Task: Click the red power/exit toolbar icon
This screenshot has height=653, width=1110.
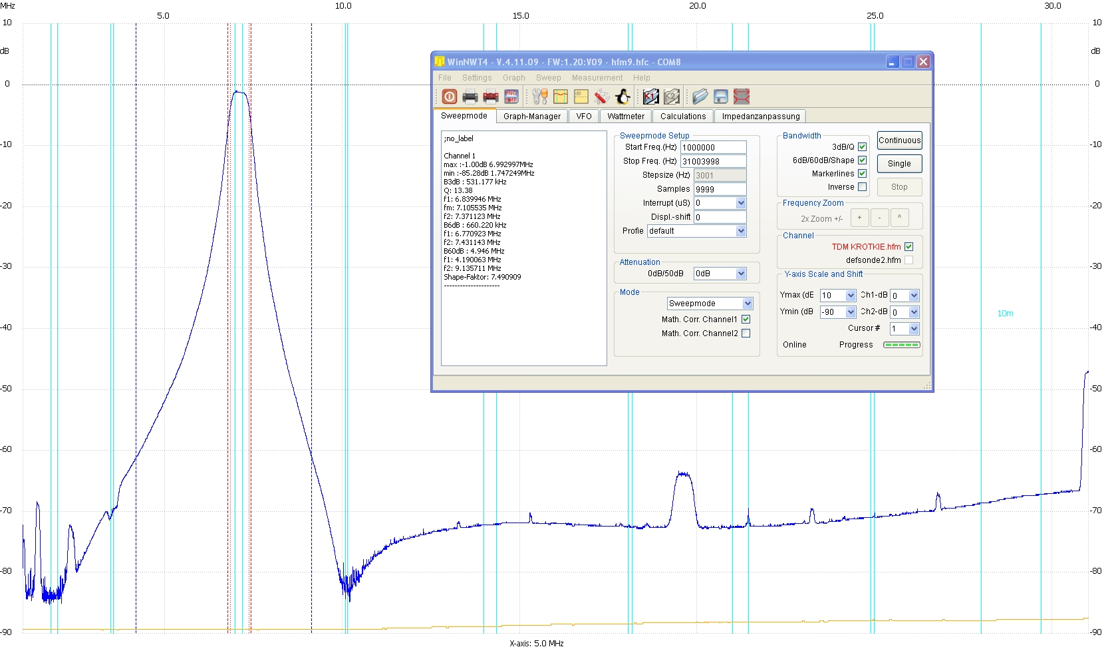Action: pos(450,97)
